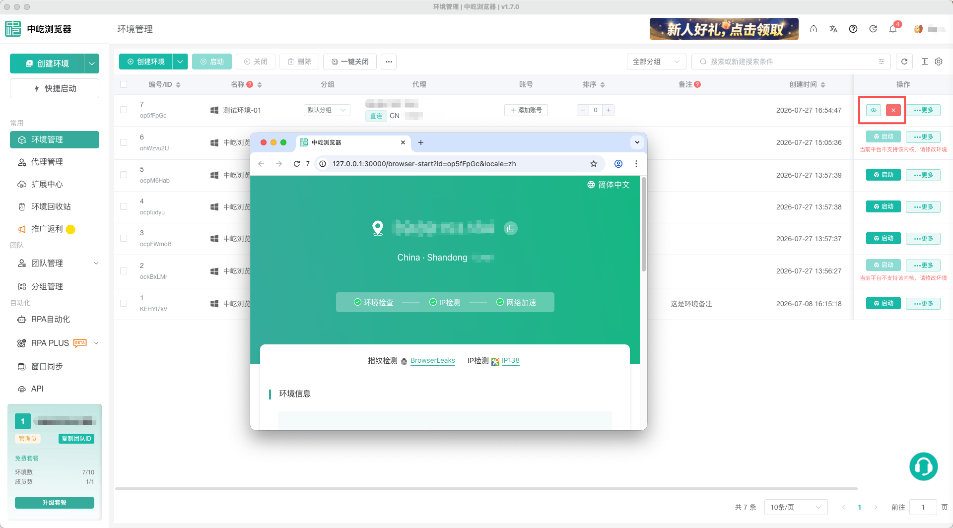Expand the RPA PLUS sidebar section

(96, 343)
